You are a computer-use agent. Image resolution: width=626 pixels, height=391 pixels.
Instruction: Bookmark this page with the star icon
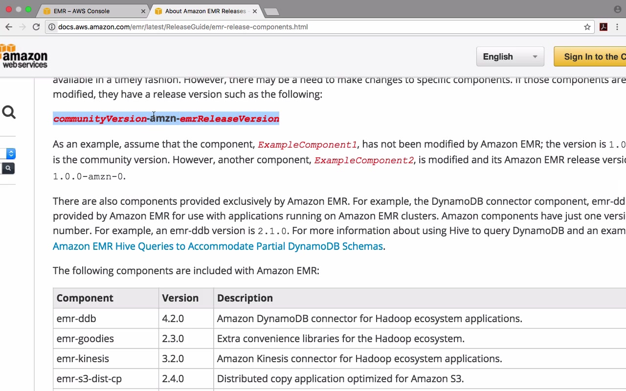587,27
